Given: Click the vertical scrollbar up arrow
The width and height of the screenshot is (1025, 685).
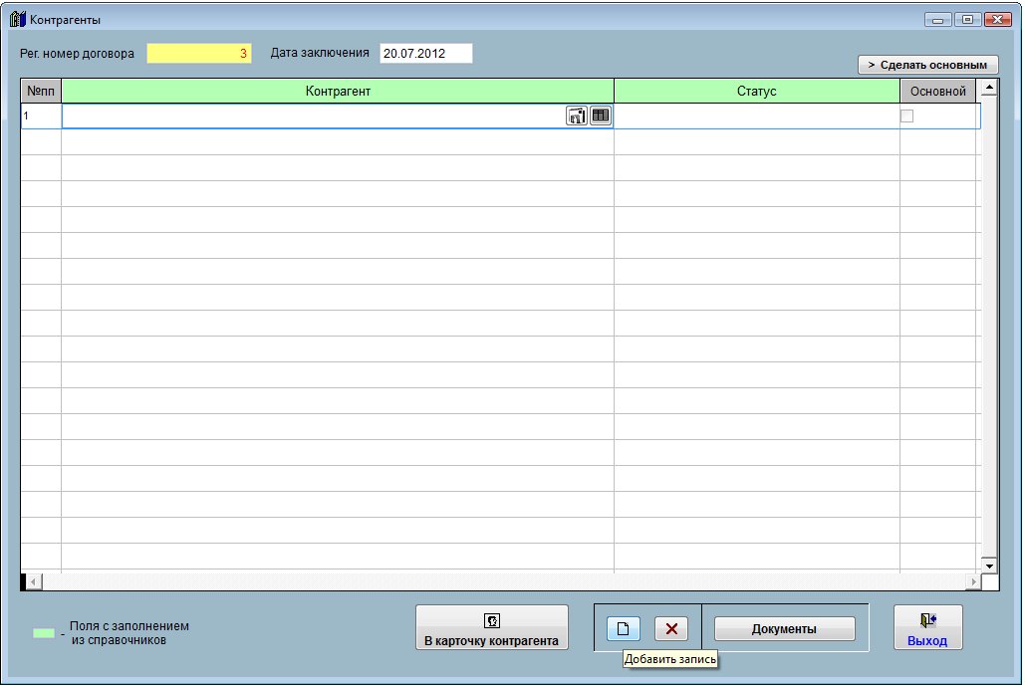Looking at the screenshot, I should (x=990, y=88).
